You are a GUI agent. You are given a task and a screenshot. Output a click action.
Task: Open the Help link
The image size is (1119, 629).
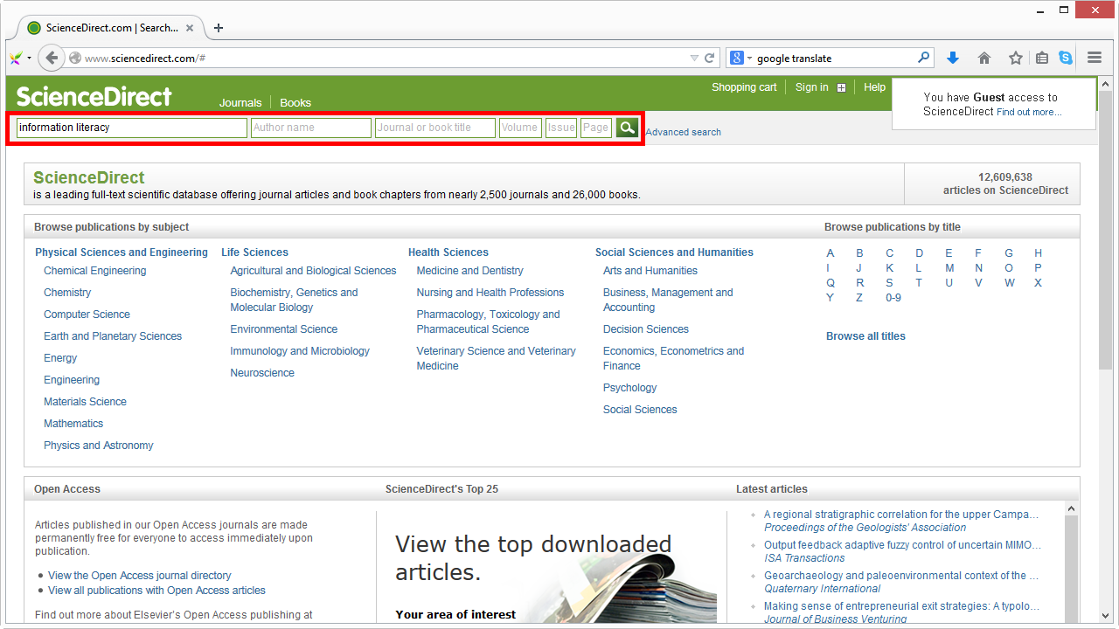874,87
